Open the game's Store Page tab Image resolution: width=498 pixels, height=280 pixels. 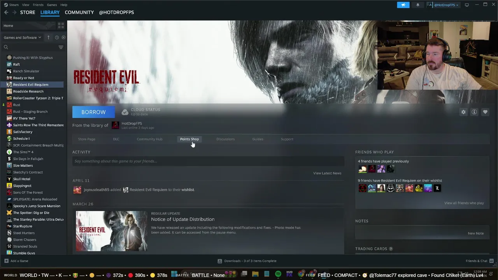[x=86, y=139]
